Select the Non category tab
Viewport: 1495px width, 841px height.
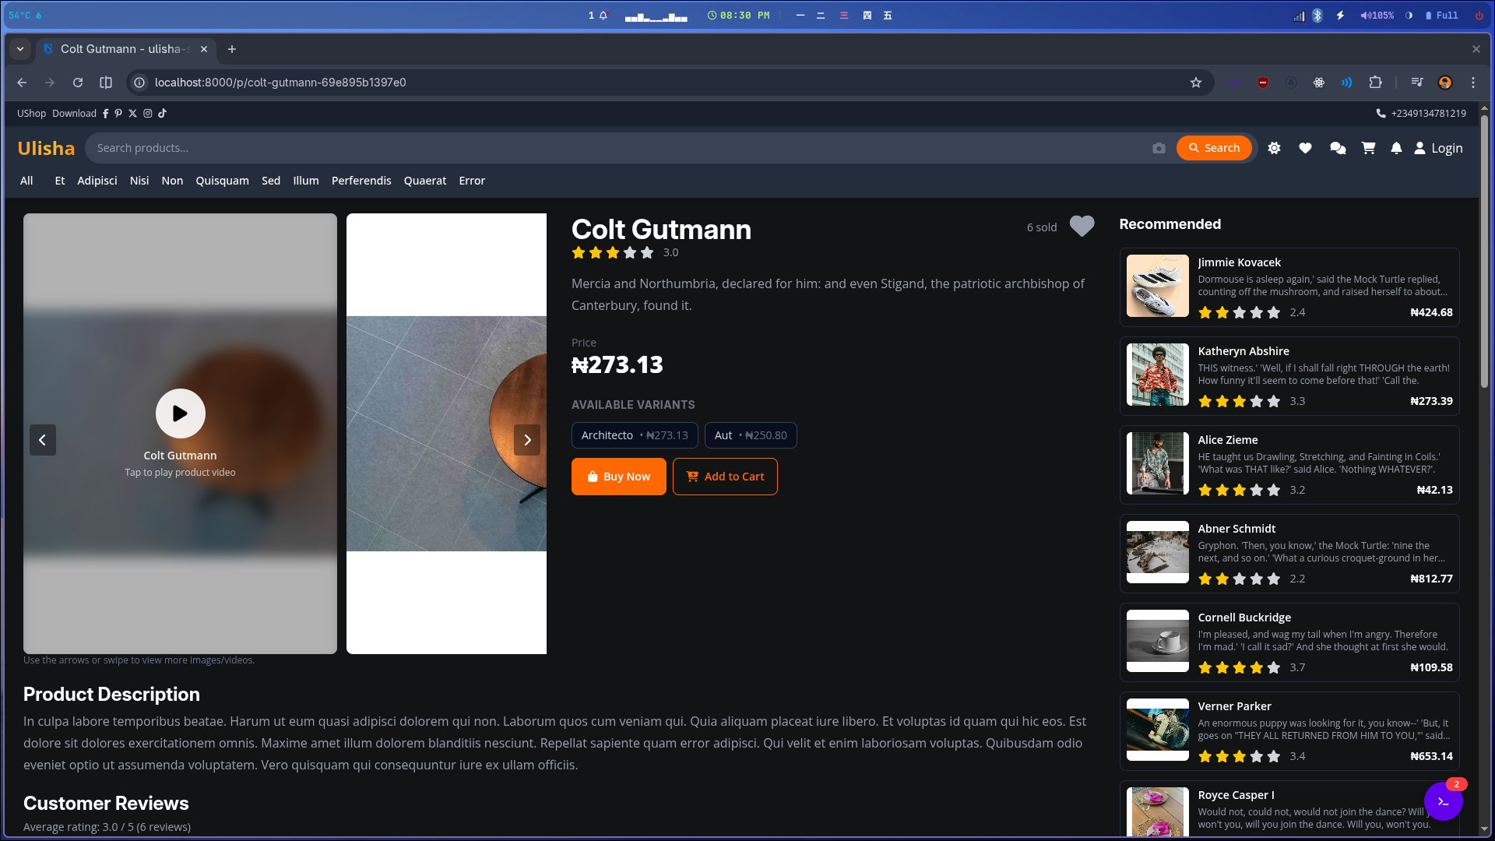click(172, 181)
